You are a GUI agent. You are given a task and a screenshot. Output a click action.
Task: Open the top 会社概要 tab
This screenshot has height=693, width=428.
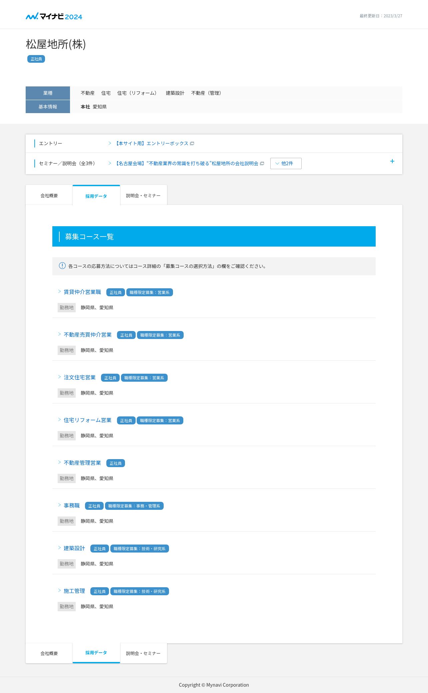[x=49, y=195]
